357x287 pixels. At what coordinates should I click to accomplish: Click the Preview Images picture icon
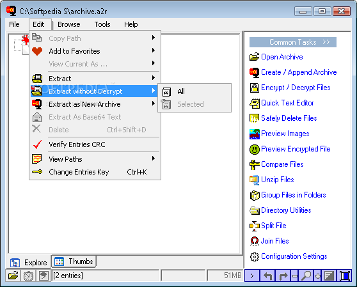[255, 134]
